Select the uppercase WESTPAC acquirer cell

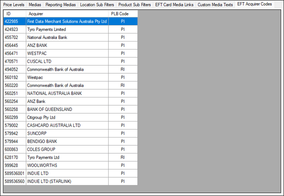[67, 53]
